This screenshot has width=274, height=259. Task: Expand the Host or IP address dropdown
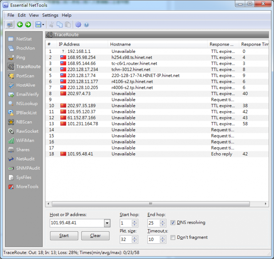click(107, 223)
